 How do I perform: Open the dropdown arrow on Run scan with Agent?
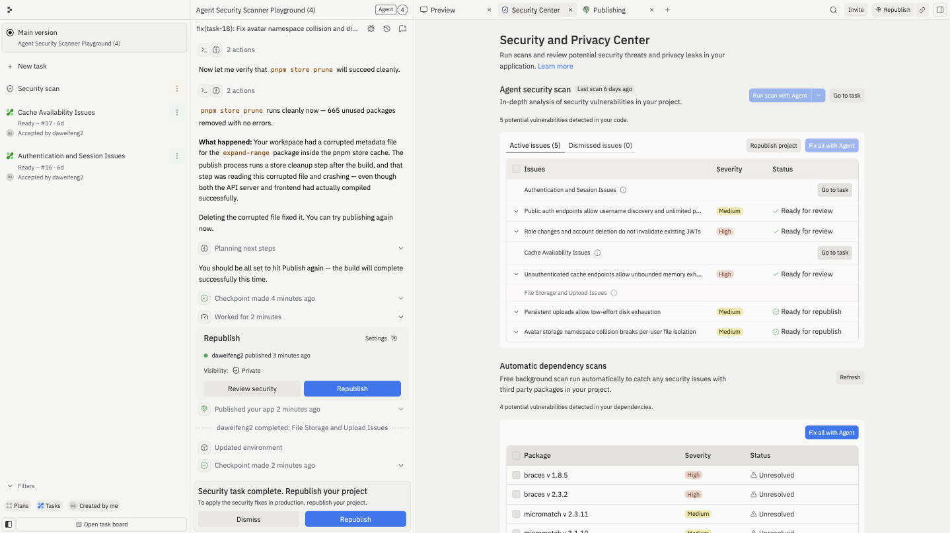pyautogui.click(x=818, y=95)
